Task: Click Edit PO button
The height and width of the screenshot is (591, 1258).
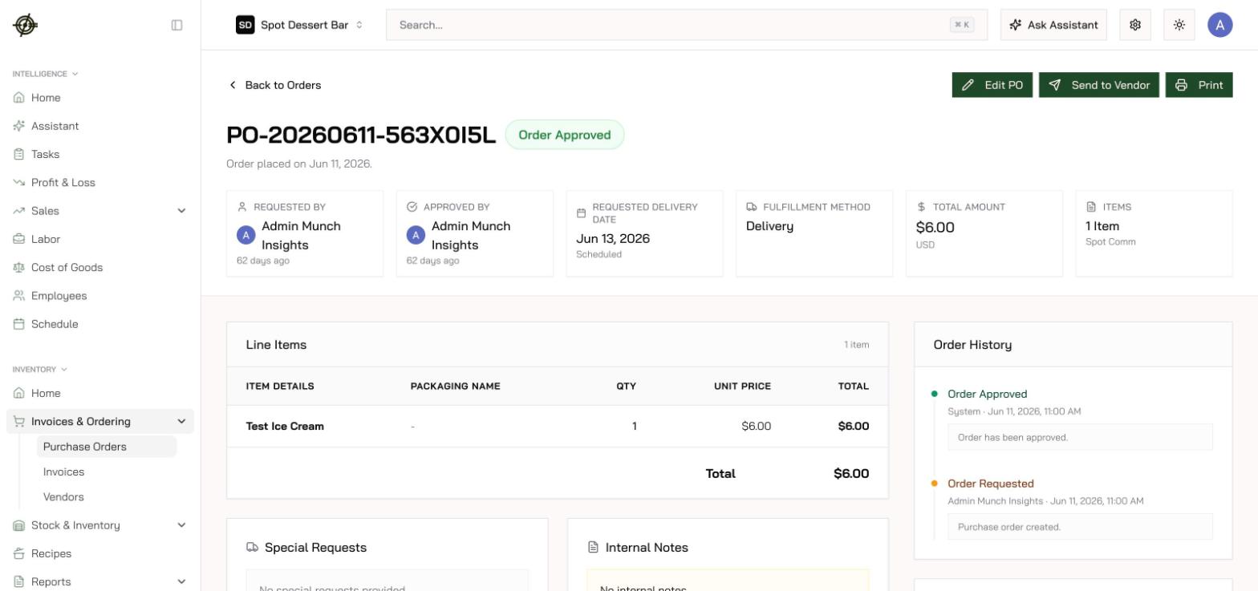Action: pos(992,85)
